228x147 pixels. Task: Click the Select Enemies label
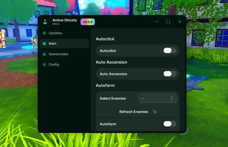click(113, 99)
